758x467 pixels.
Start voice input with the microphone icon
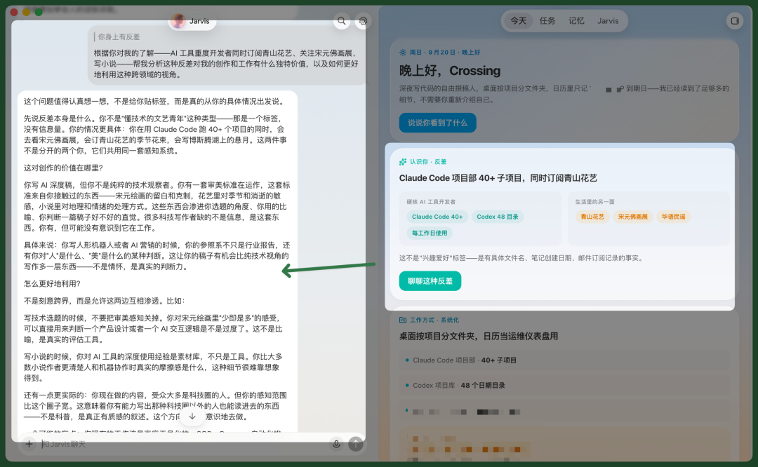tap(336, 444)
